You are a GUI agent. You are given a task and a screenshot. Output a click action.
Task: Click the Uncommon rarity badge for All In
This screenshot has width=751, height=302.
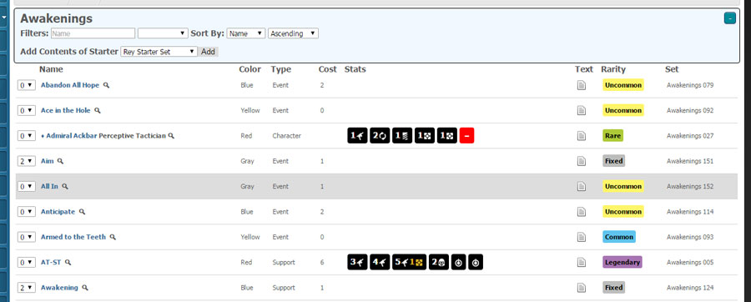(x=623, y=187)
